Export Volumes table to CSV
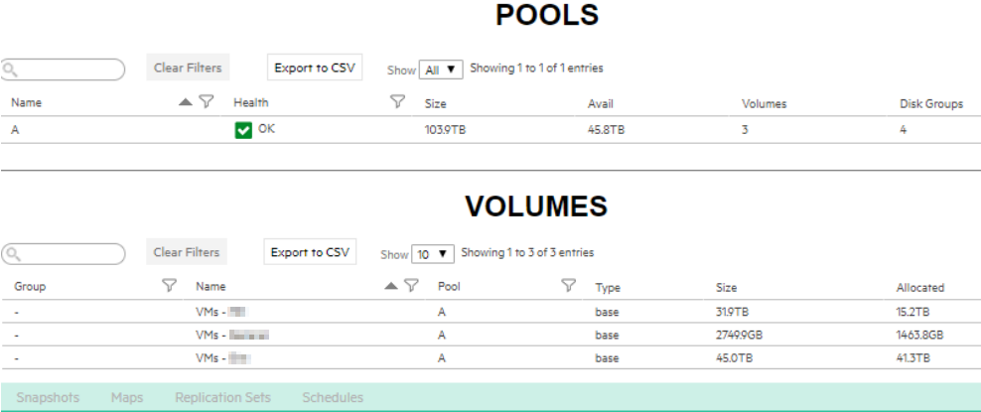The image size is (981, 412). pyautogui.click(x=310, y=252)
